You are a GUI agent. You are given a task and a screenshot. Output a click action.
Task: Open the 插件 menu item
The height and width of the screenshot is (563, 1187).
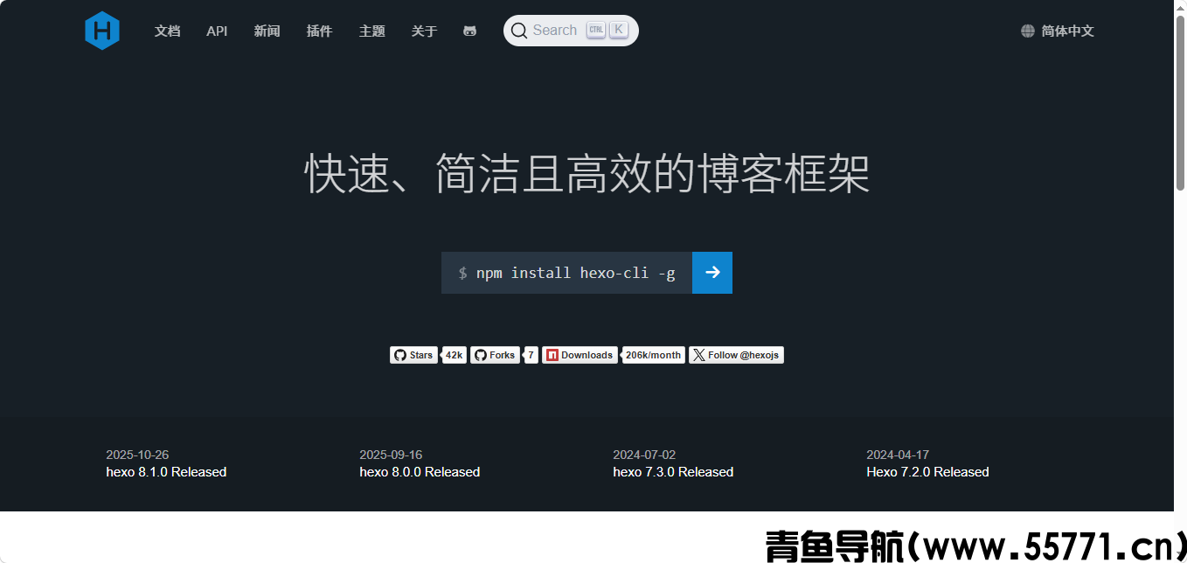[319, 31]
